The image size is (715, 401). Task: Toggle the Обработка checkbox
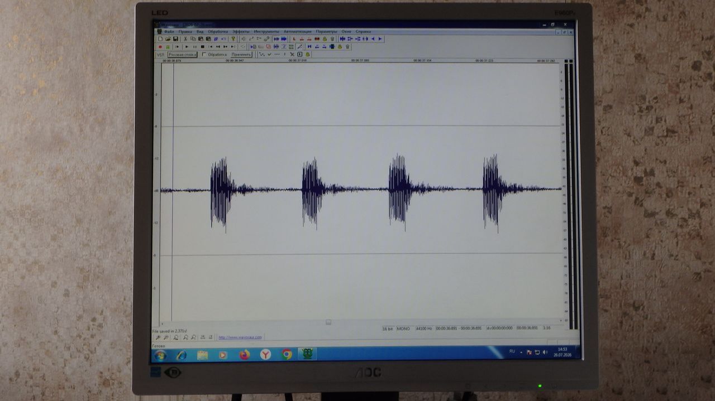204,55
